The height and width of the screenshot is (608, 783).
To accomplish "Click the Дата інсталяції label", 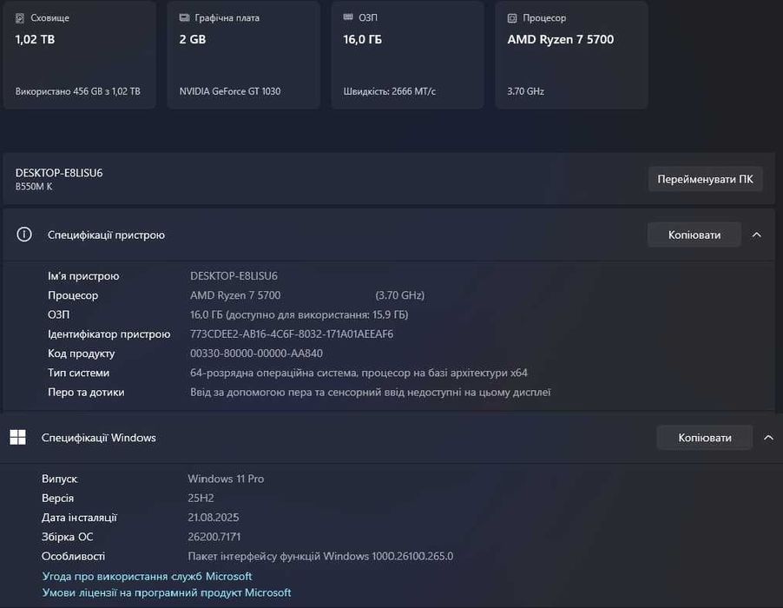I will 79,517.
